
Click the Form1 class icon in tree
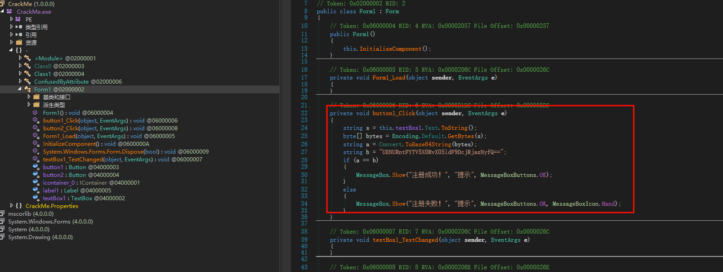(x=27, y=89)
